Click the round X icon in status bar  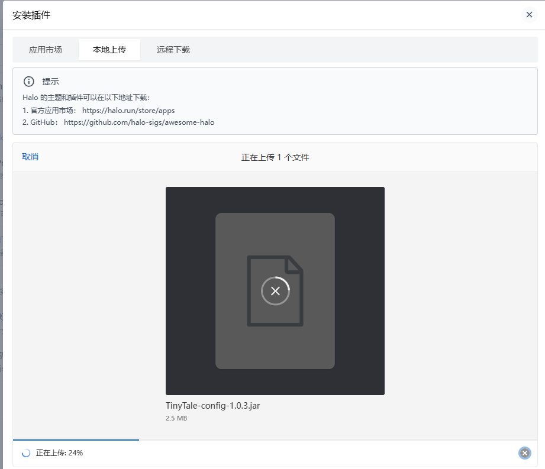tap(525, 453)
